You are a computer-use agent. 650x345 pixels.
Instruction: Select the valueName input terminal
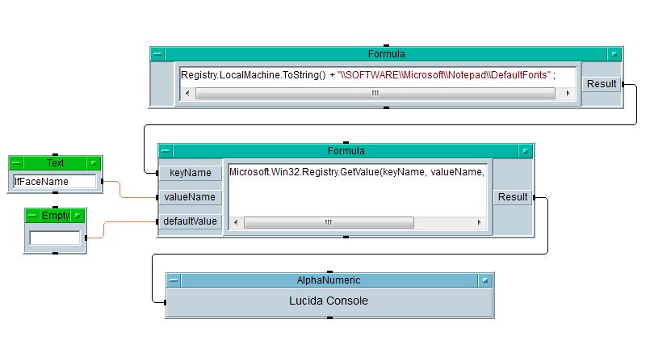pos(191,196)
